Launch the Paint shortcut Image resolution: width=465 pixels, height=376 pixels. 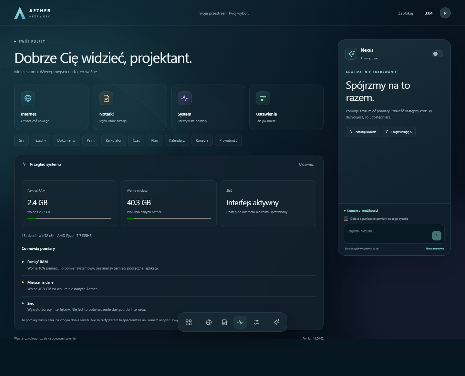[x=91, y=140]
